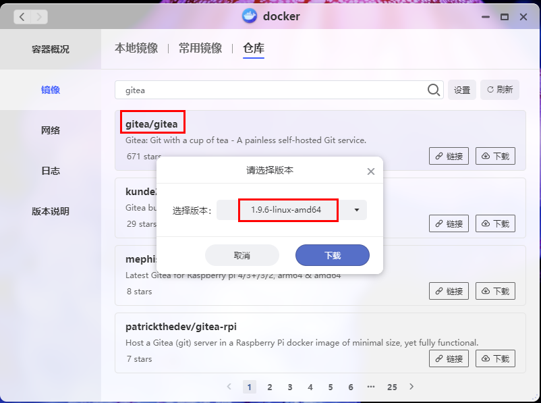Click the gitea/gitea description text
The image size is (541, 403).
(x=246, y=140)
